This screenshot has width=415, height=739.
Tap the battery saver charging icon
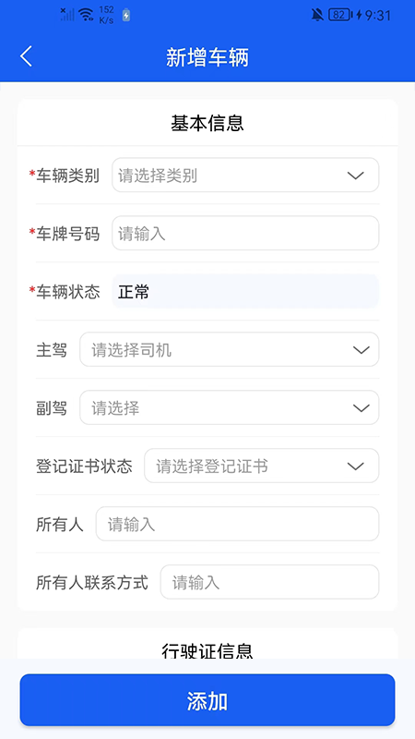point(125,15)
